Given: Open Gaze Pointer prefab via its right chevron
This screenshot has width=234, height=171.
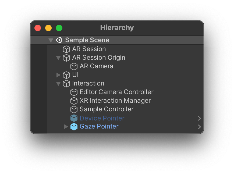Looking at the screenshot, I should (x=199, y=127).
